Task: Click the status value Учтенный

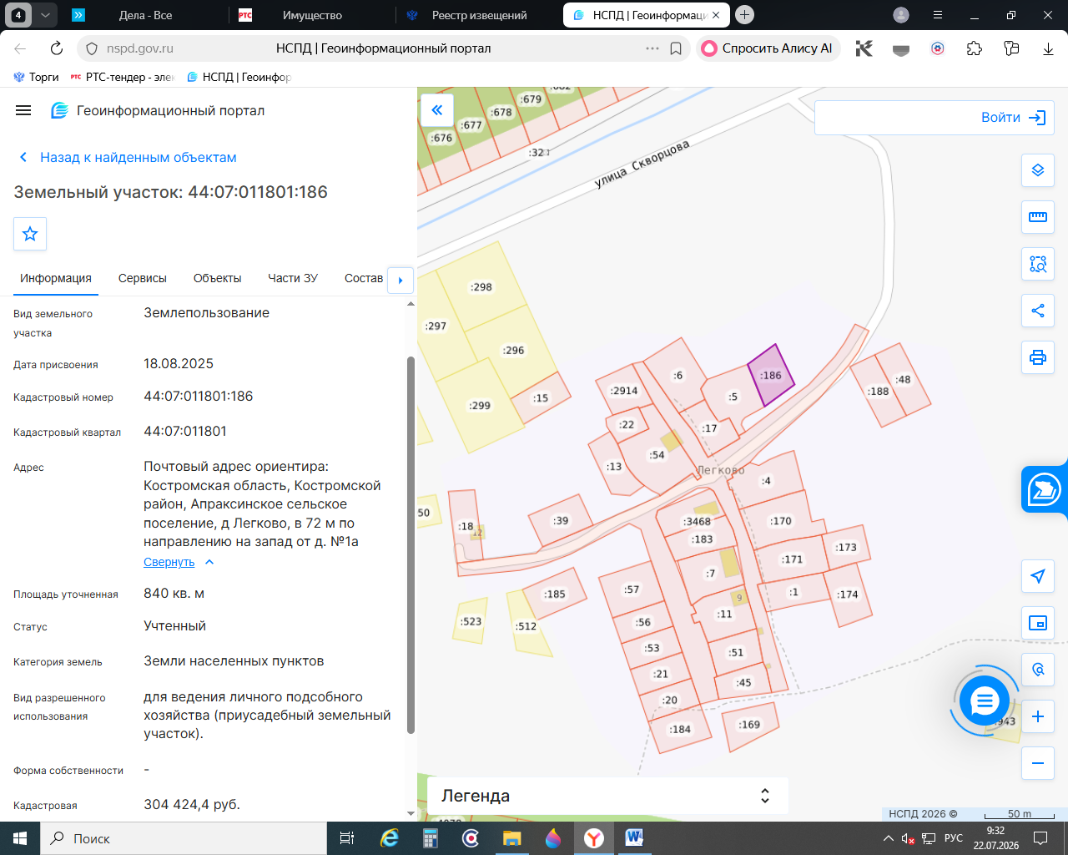Action: coord(174,626)
